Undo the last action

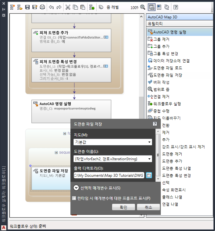click(51, 7)
